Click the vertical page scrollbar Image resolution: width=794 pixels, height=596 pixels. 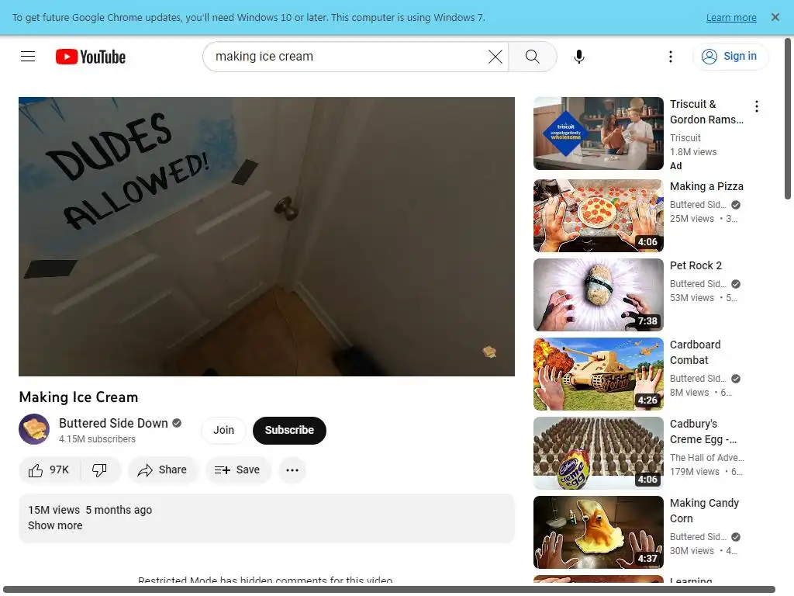[x=788, y=119]
